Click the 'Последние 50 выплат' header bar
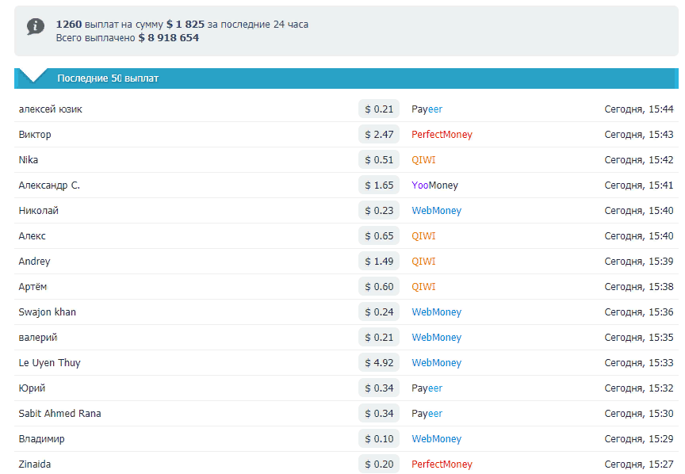The height and width of the screenshot is (474, 685). coord(346,78)
